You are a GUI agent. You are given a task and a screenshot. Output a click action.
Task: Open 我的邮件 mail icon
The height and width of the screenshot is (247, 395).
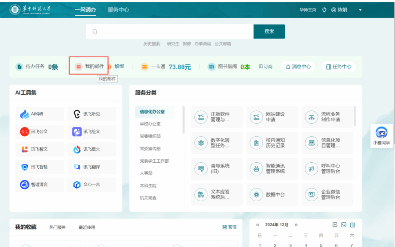point(79,66)
